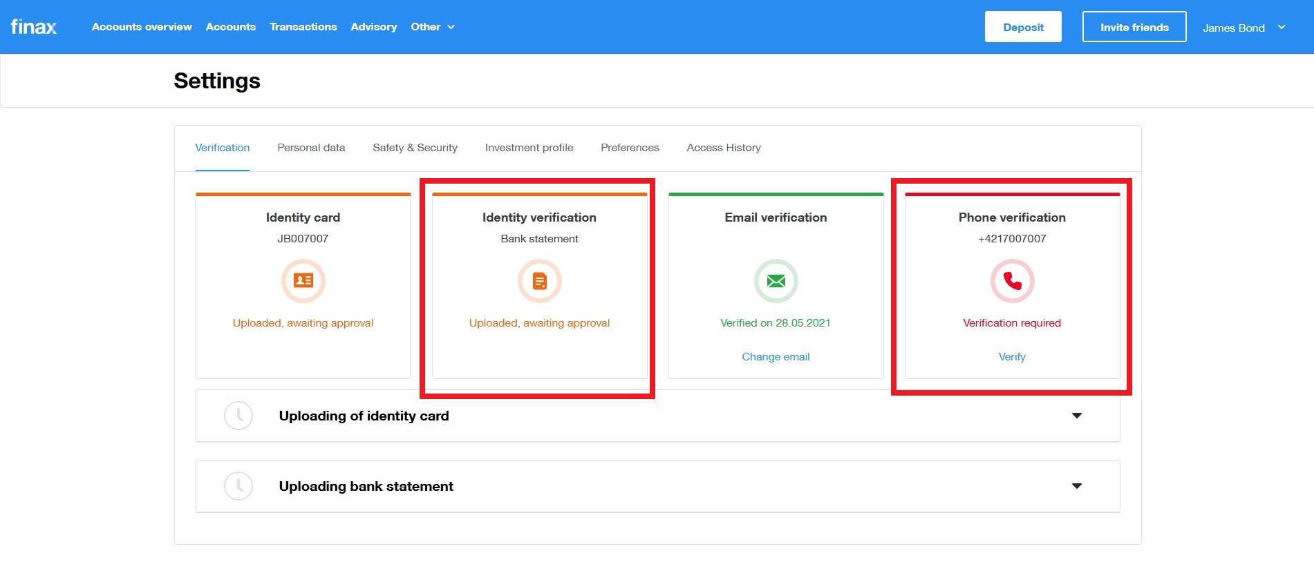
Task: Click the Invite friends button
Action: 1134,27
